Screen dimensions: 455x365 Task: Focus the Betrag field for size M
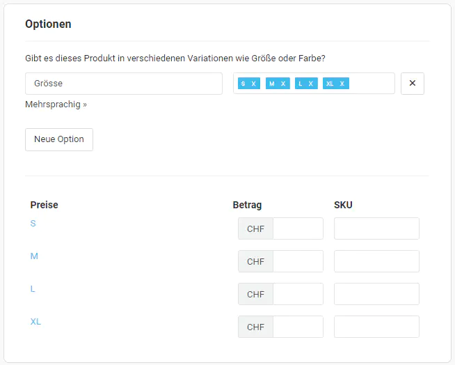[298, 261]
